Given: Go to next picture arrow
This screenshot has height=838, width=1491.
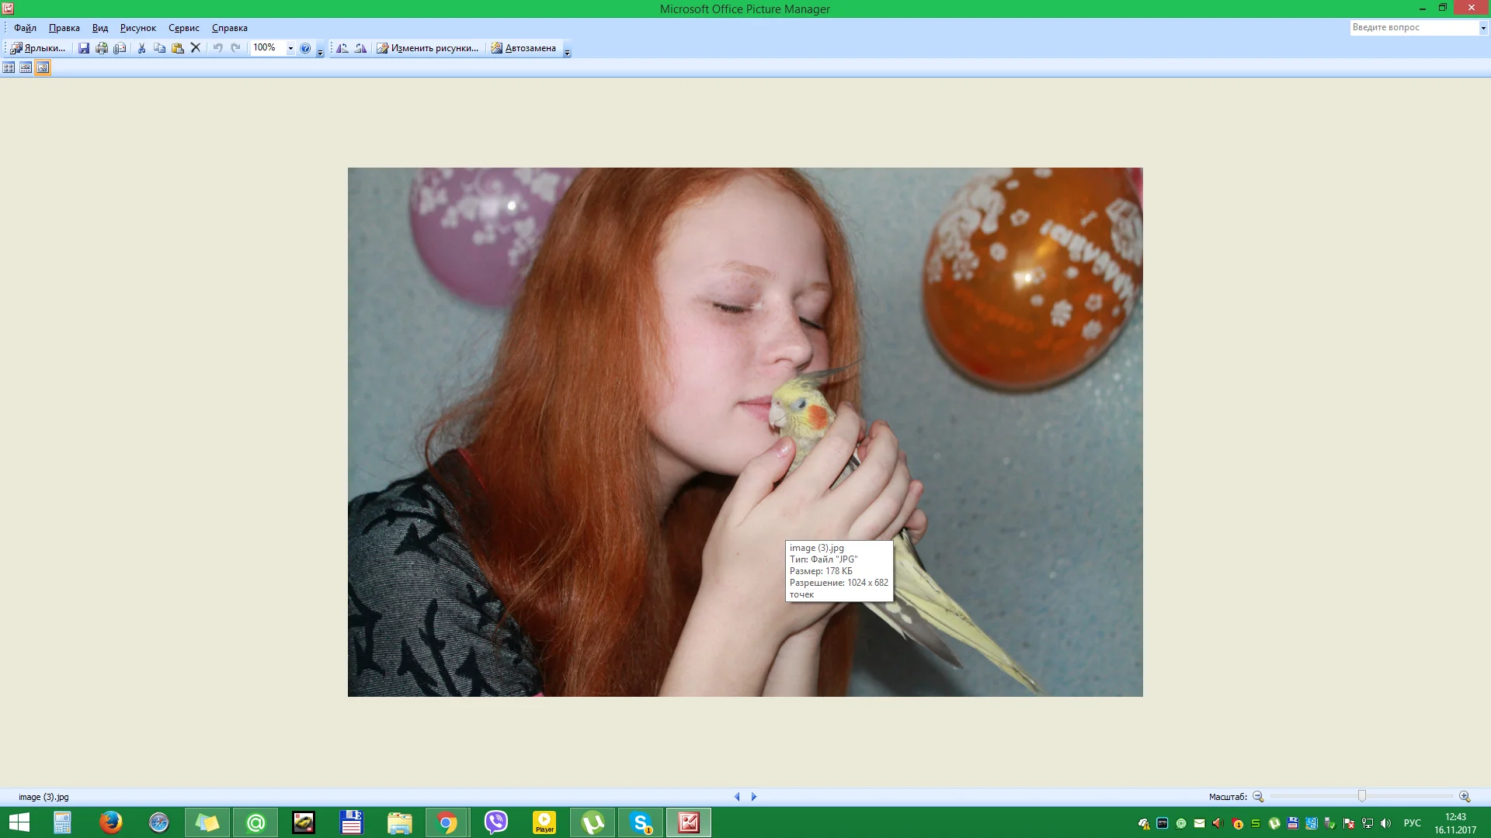Looking at the screenshot, I should [x=753, y=796].
